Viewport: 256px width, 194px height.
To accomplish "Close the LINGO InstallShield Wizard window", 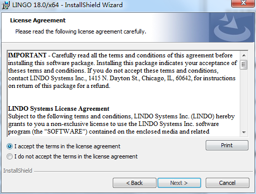I will [243, 3].
